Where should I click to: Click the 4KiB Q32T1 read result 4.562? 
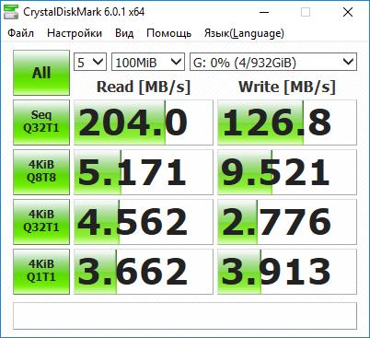(144, 222)
